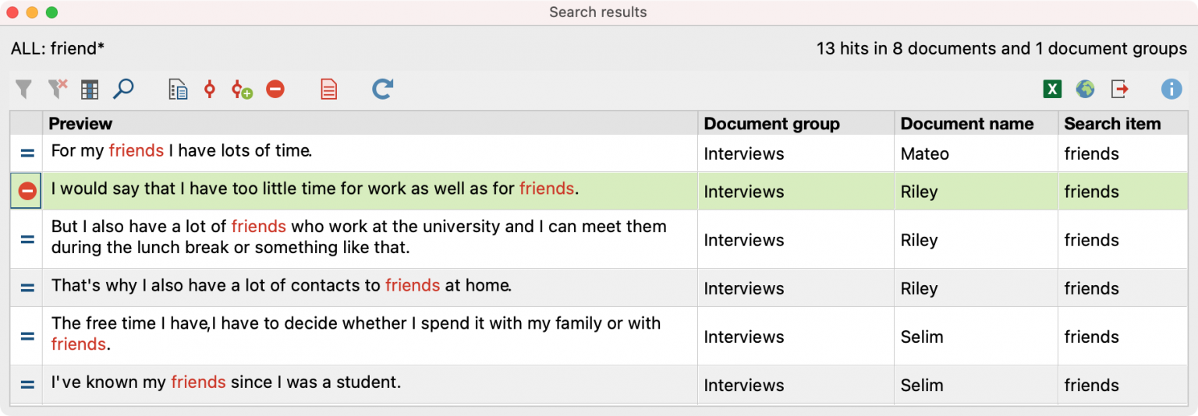Autocode search results with the red code icon
This screenshot has width=1198, height=416.
point(209,90)
